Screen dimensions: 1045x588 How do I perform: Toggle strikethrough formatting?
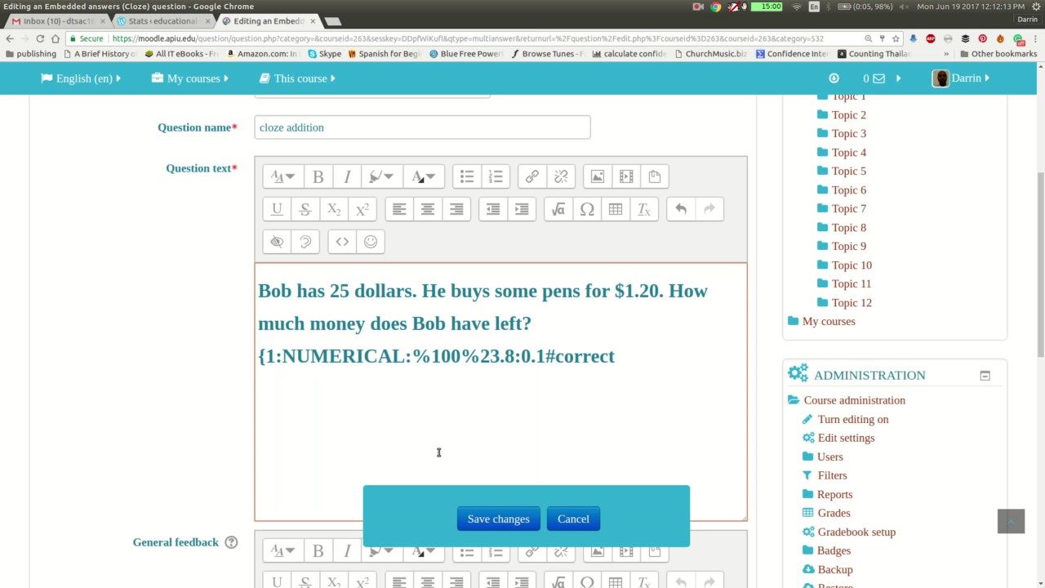[305, 209]
